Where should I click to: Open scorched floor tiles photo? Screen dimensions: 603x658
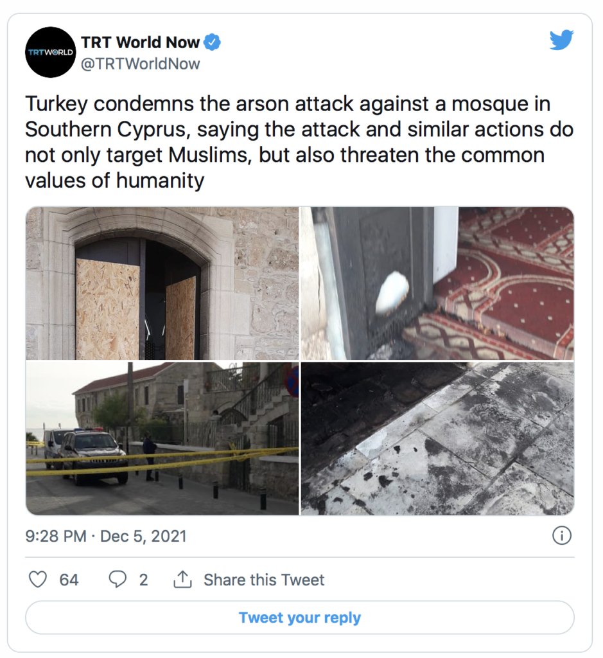pyautogui.click(x=437, y=438)
